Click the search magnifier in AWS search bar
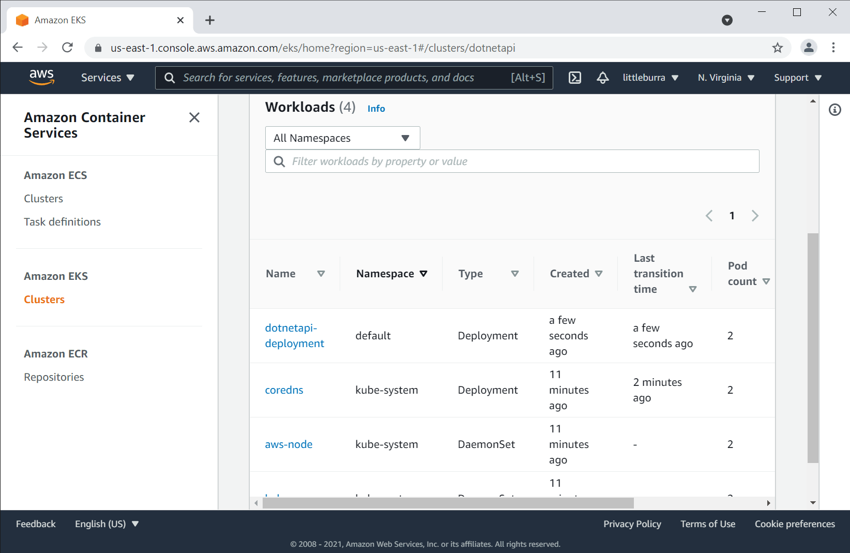 (170, 78)
